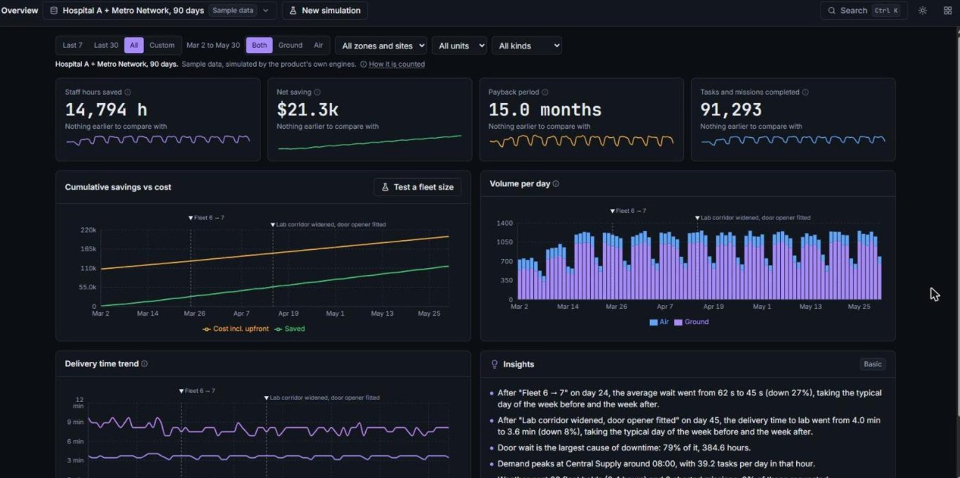Image resolution: width=960 pixels, height=478 pixels.
Task: Open info icon next to Staff hours saved
Action: 127,92
